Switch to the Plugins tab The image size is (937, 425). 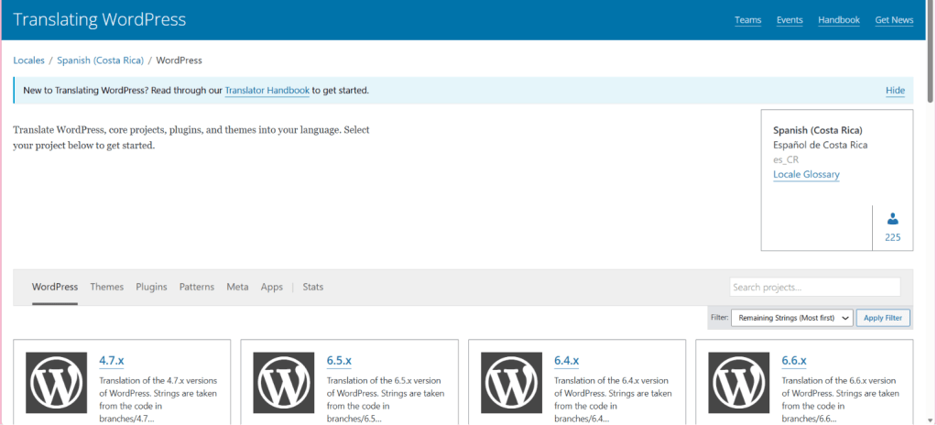pos(151,287)
